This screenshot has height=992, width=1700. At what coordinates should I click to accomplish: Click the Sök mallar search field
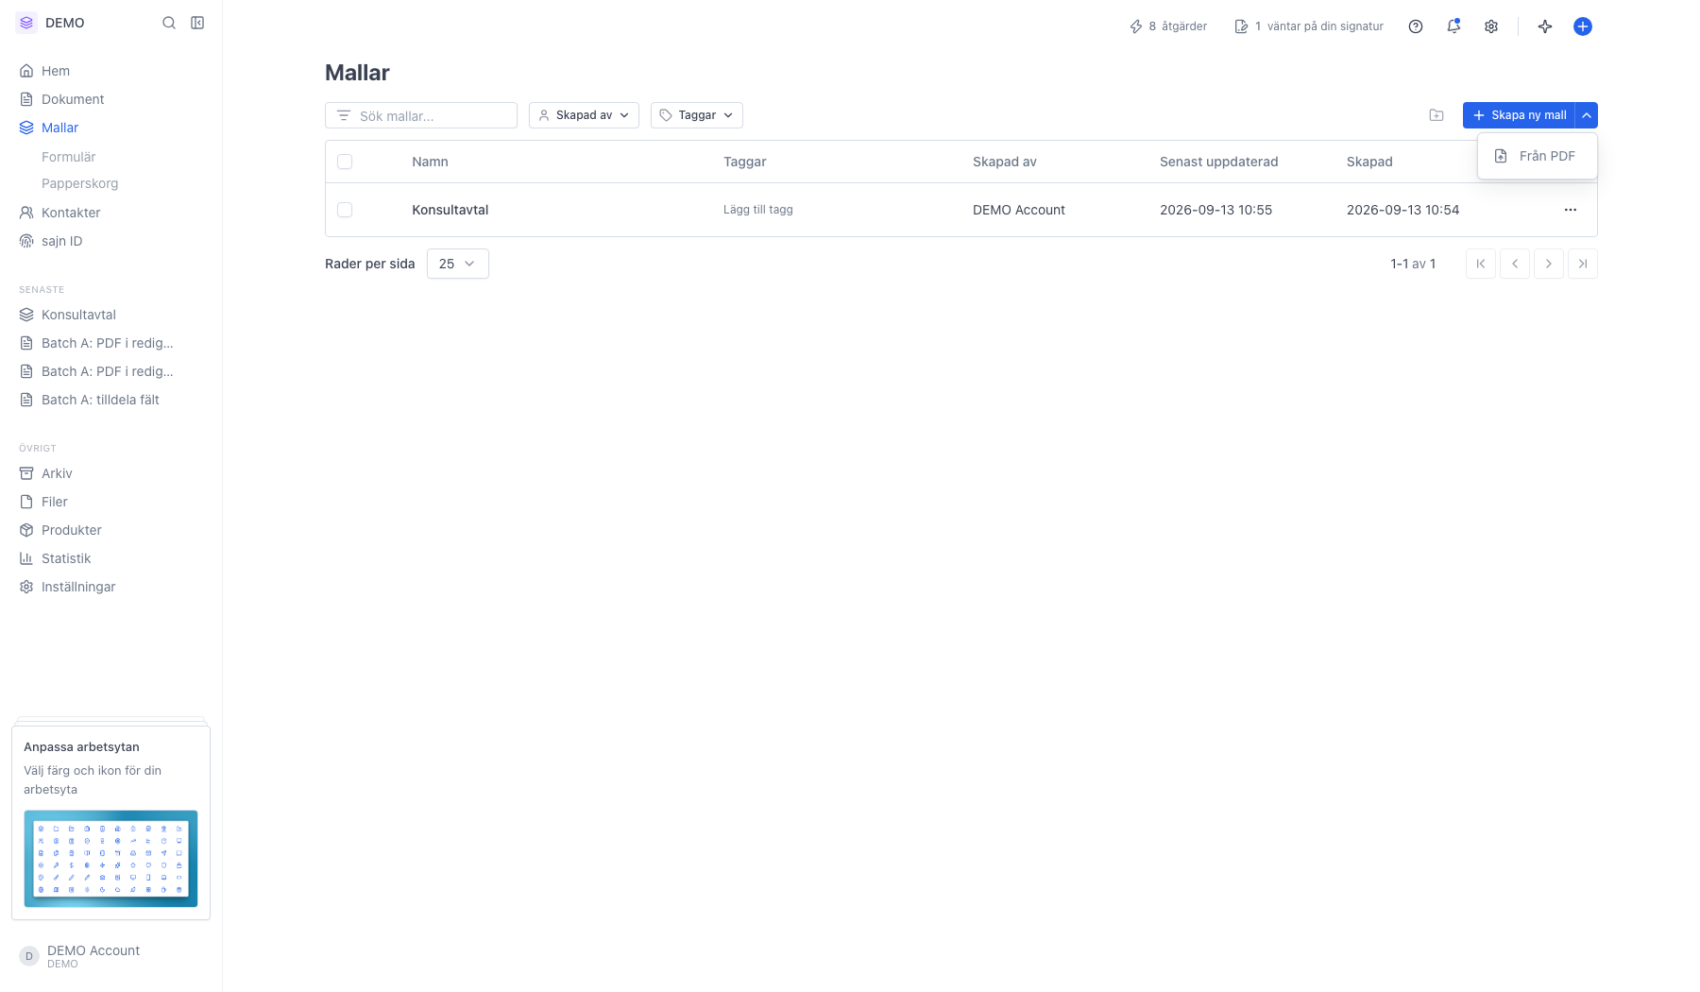[421, 115]
